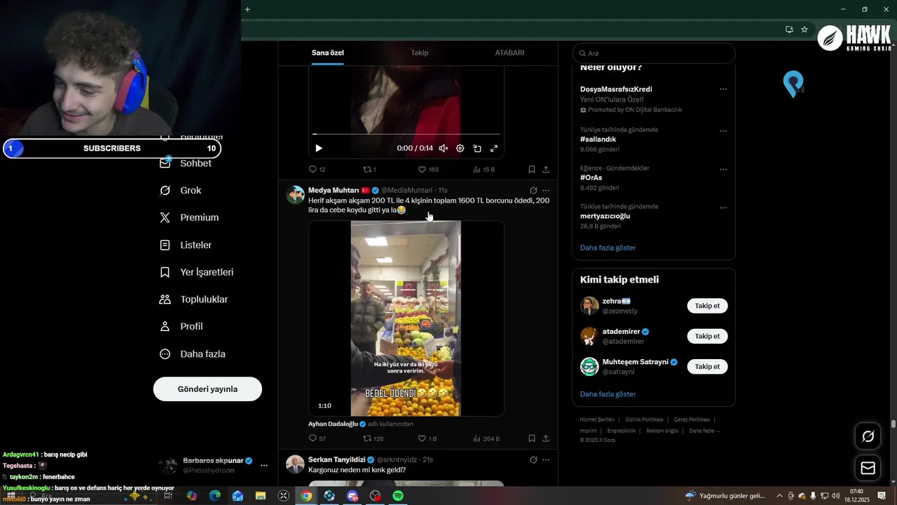Toggle picture-in-picture on the top video

(x=477, y=148)
